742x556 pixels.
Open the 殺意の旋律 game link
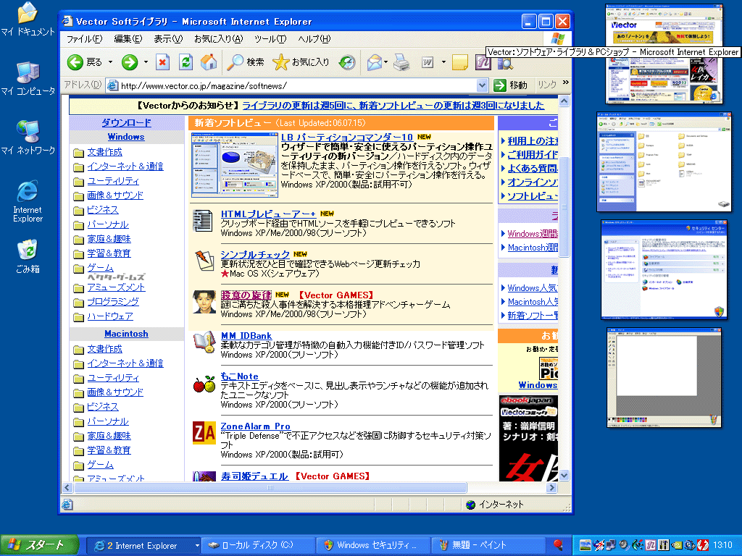[246, 295]
